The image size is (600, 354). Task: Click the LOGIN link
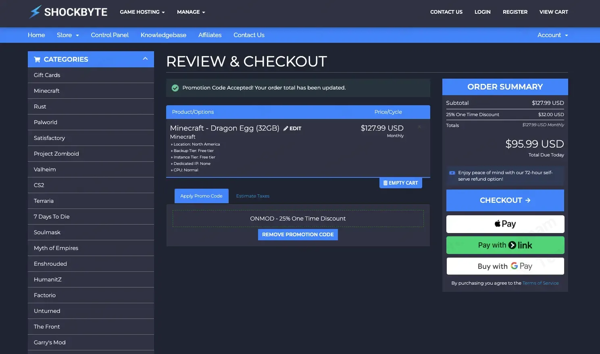click(482, 12)
